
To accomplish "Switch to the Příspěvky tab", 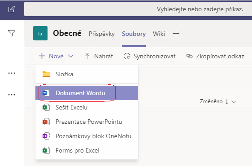I will pyautogui.click(x=102, y=34).
